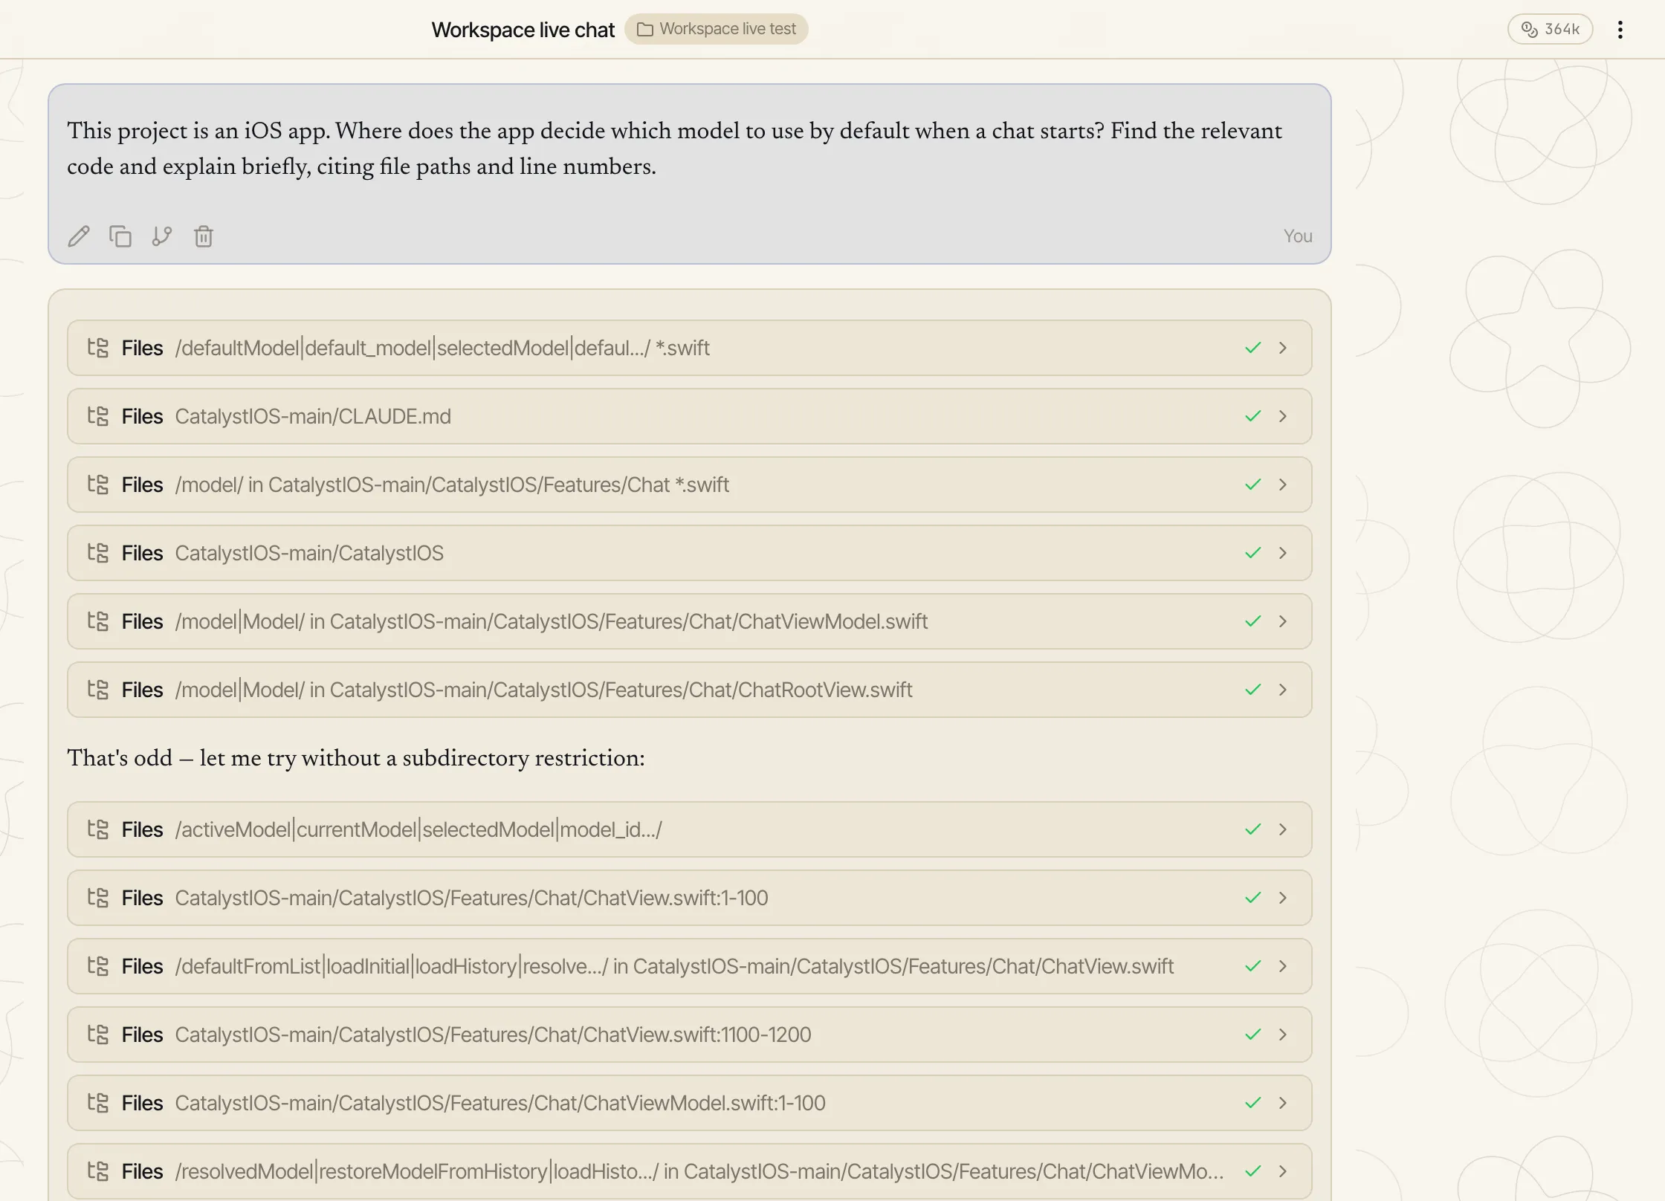Click Files tree icon on ChatRootView.swift row
This screenshot has width=1665, height=1201.
98,690
